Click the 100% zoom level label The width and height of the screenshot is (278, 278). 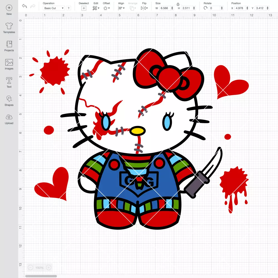coord(39,268)
